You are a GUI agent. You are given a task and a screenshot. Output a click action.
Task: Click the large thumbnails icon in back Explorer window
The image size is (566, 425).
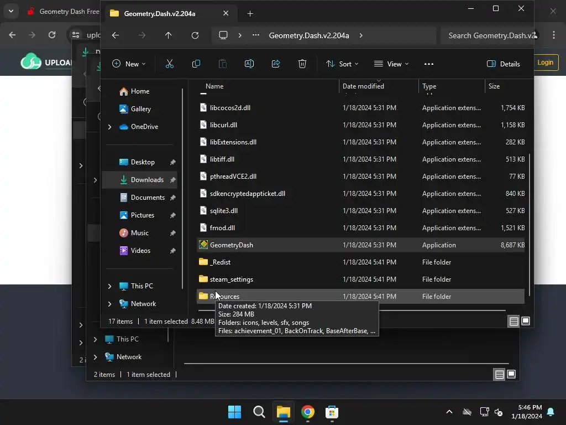pos(511,374)
